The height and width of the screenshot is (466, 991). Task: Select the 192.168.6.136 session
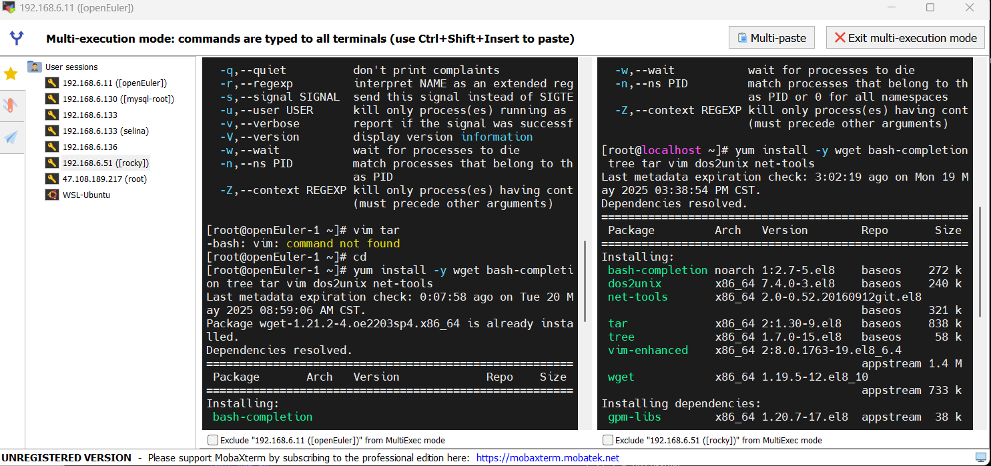(x=90, y=147)
